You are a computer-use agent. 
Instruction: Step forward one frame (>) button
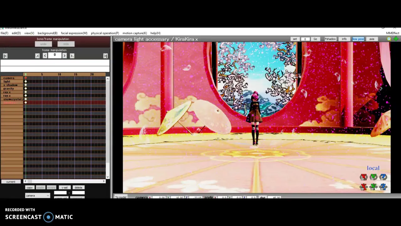tap(64, 56)
